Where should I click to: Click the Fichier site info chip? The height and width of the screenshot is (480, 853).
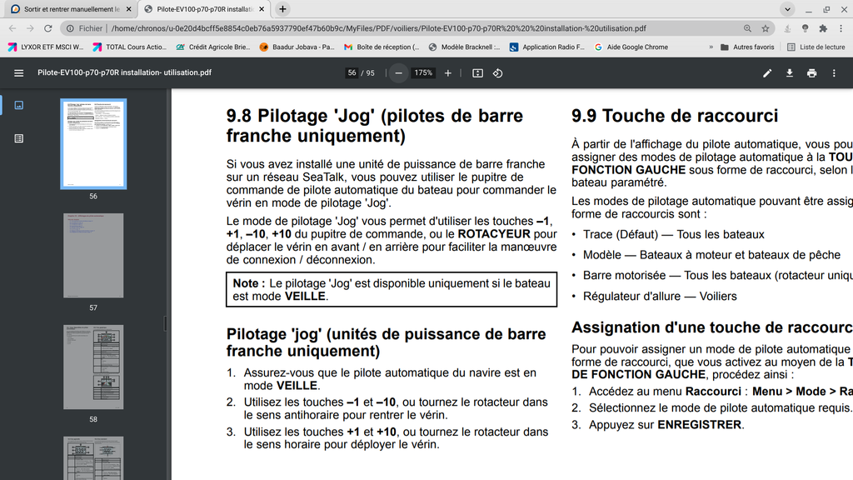[84, 28]
